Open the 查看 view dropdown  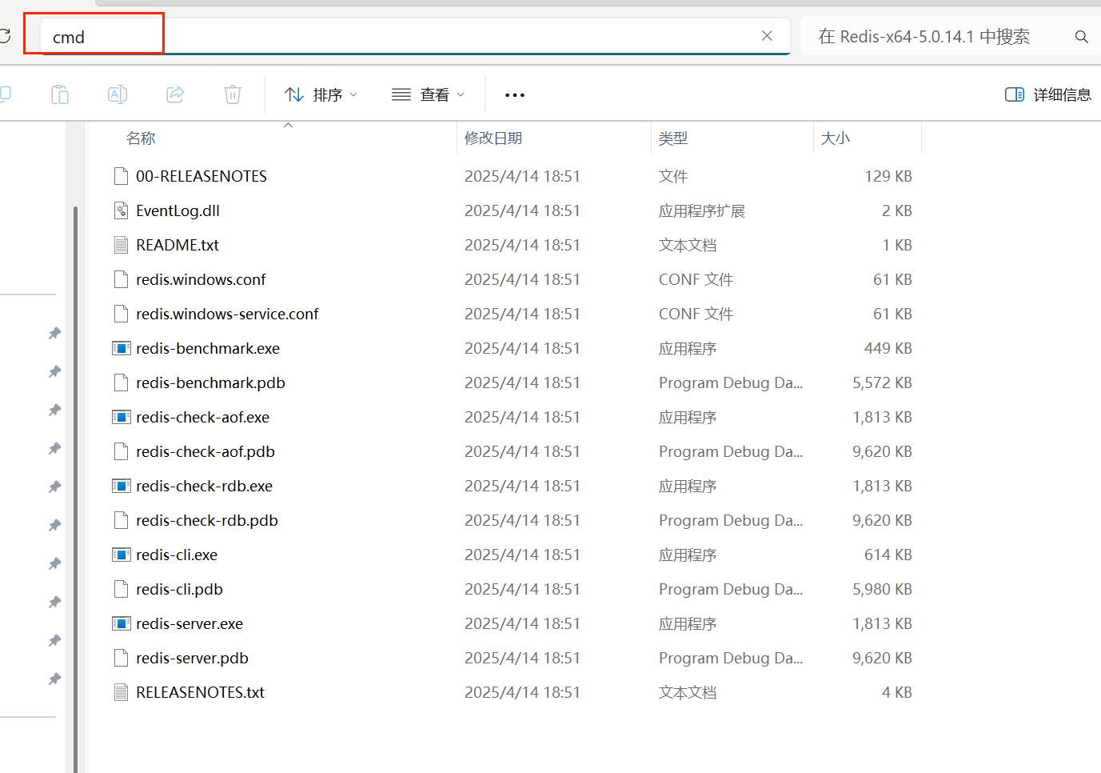428,94
